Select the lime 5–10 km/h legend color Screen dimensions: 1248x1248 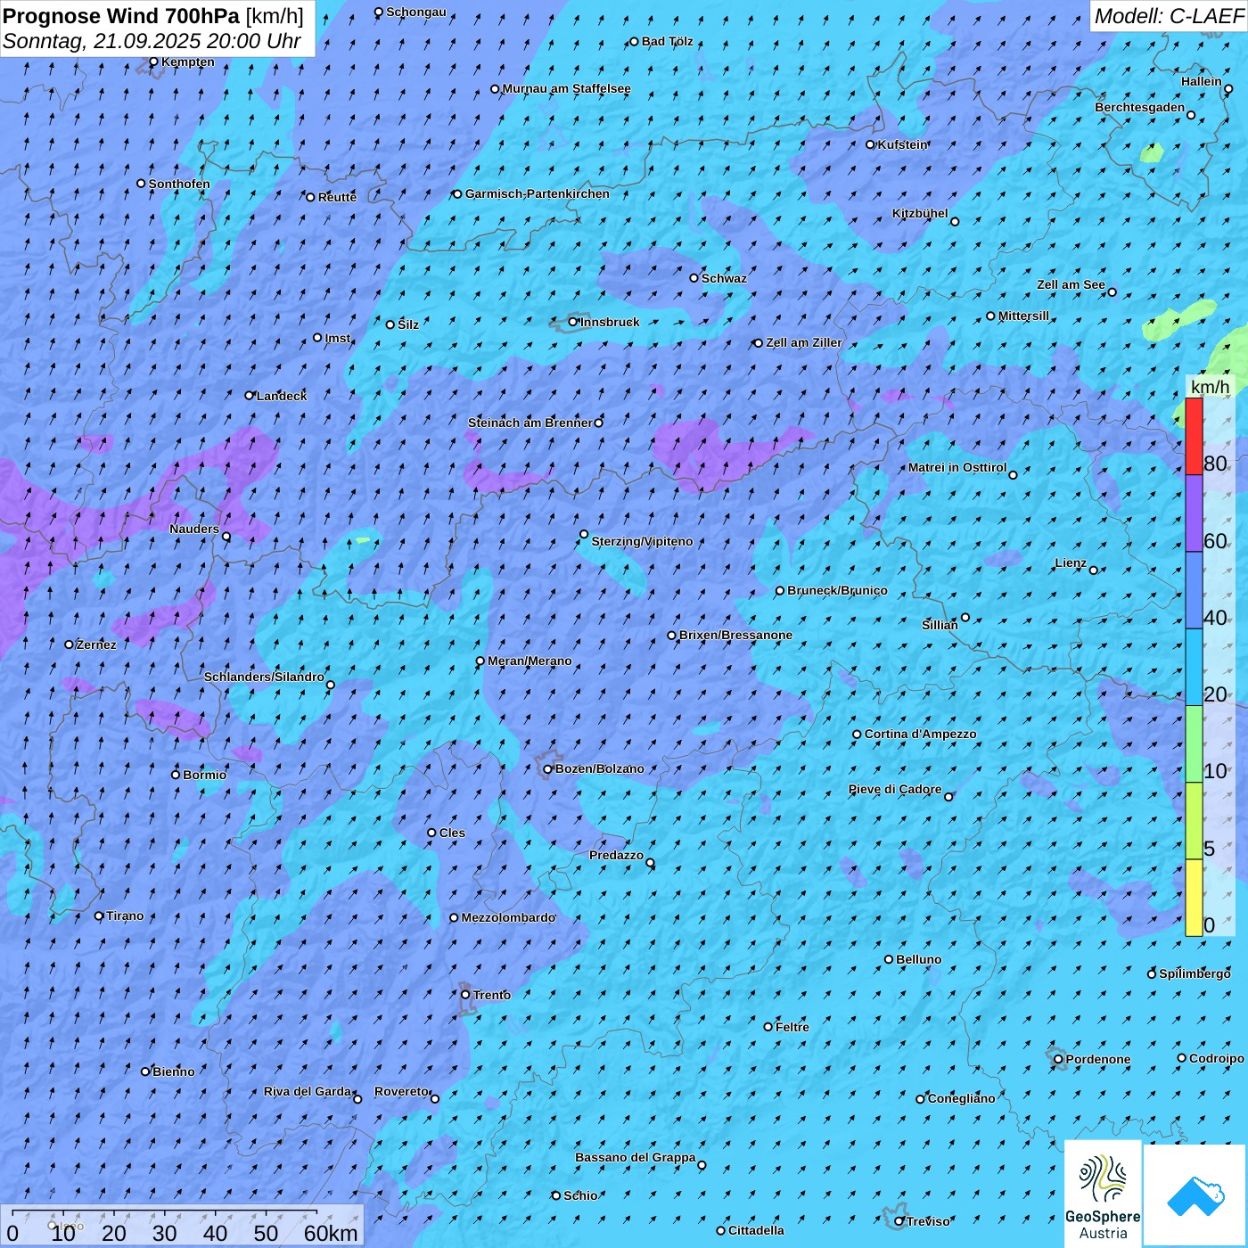click(x=1194, y=821)
